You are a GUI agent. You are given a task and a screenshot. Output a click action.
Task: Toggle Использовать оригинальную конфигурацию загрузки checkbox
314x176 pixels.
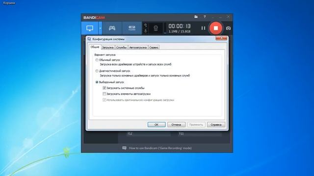point(105,100)
